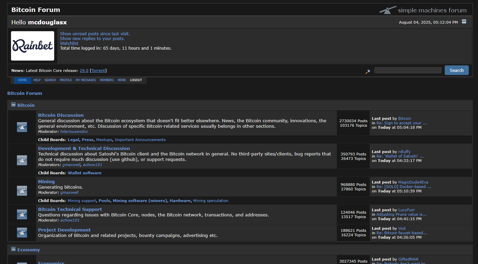Open Bitcoin Core 29.0 release link
This screenshot has width=478, height=264.
(x=84, y=71)
